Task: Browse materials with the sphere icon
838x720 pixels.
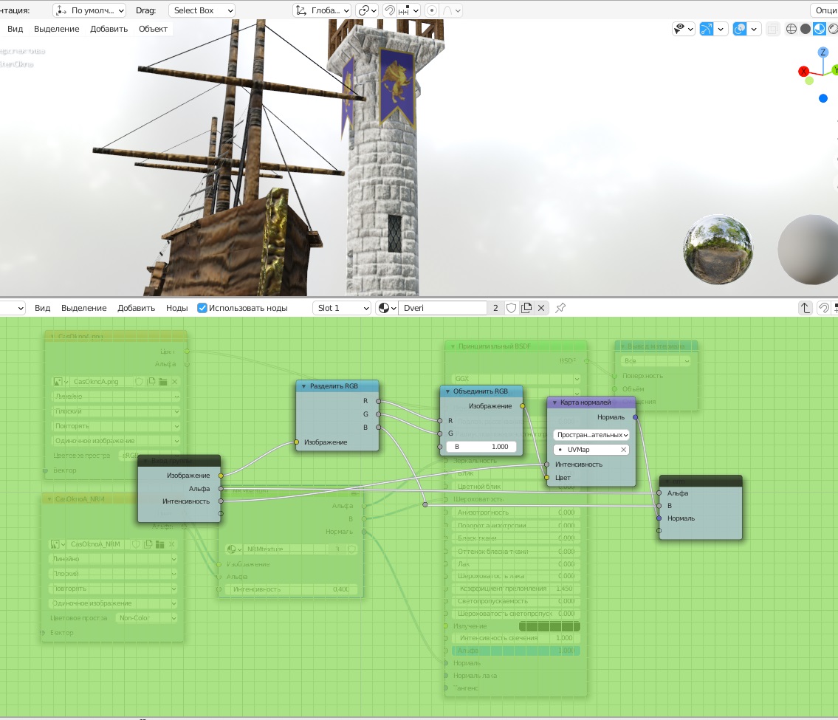Action: (x=387, y=308)
